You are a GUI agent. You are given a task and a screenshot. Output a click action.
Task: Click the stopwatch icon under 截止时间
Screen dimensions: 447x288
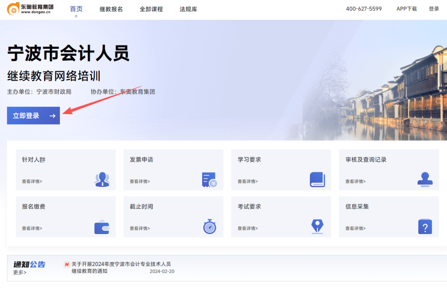tap(209, 227)
